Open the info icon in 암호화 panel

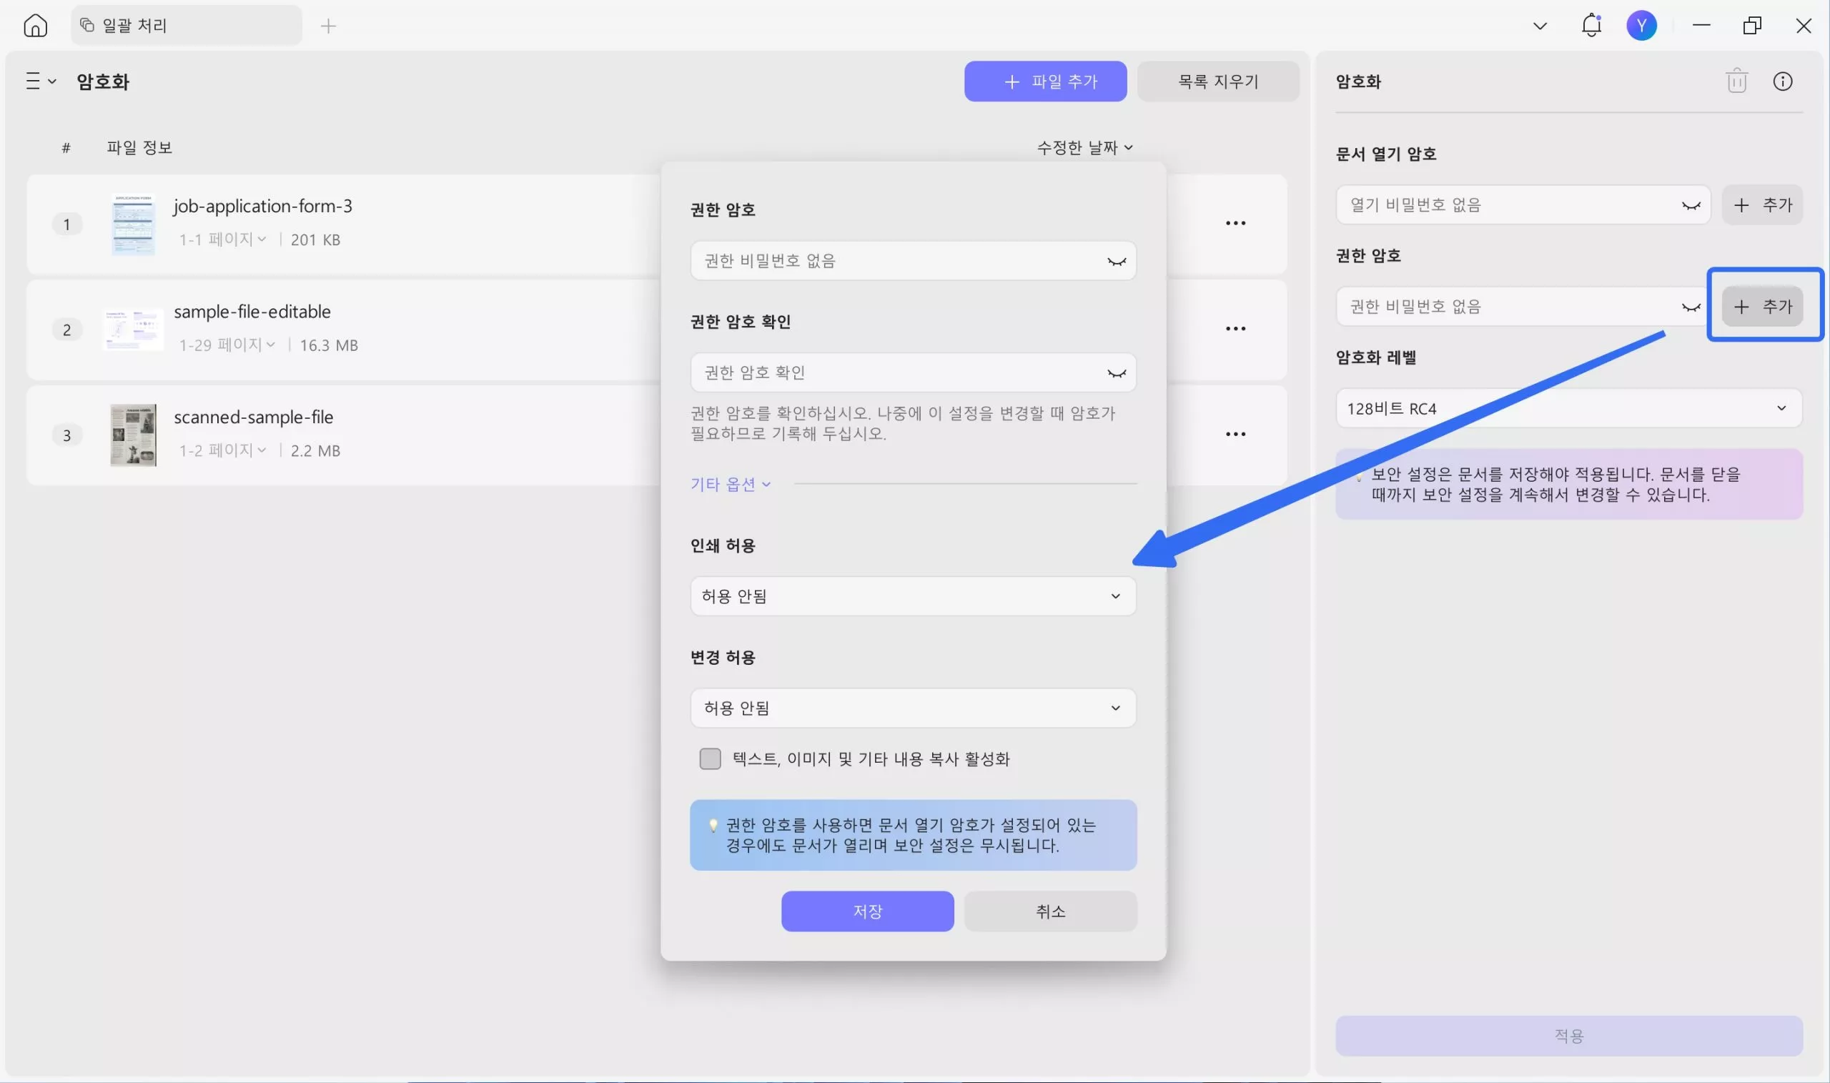tap(1782, 81)
